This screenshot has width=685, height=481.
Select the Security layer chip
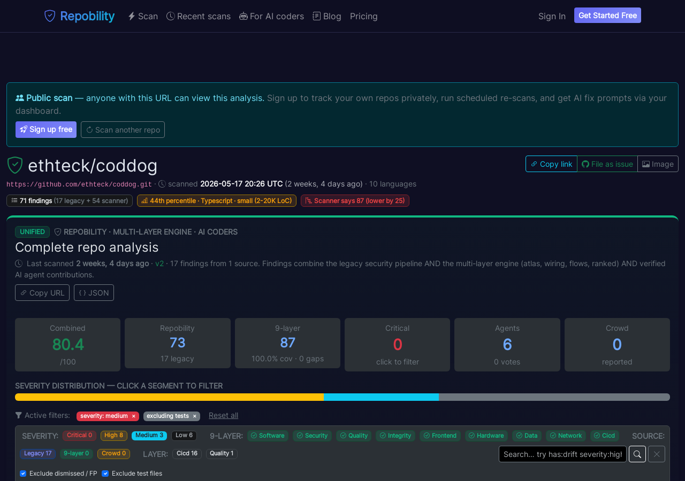coord(312,436)
